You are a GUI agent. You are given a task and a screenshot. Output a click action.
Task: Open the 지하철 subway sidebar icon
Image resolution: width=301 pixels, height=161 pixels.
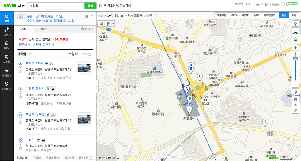(7, 59)
